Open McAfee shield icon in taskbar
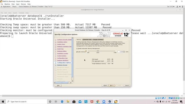This screenshot has height=104, width=185. coord(92,101)
